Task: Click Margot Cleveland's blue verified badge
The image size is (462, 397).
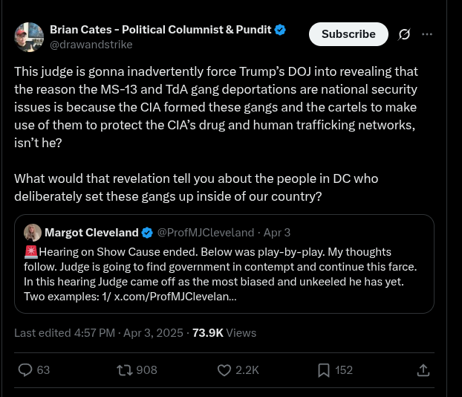Action: pyautogui.click(x=148, y=233)
